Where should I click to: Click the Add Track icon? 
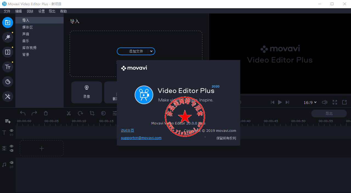tap(8, 121)
